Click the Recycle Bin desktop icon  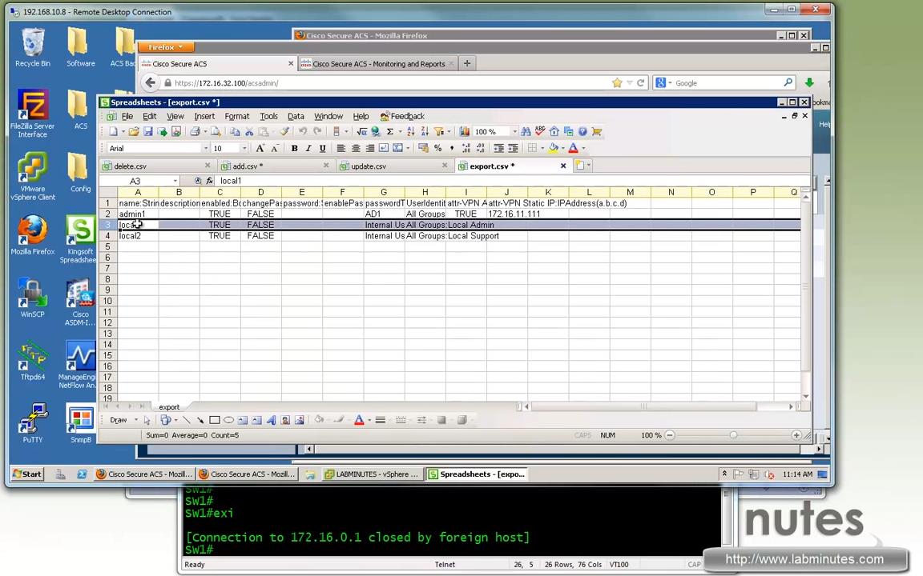32,47
